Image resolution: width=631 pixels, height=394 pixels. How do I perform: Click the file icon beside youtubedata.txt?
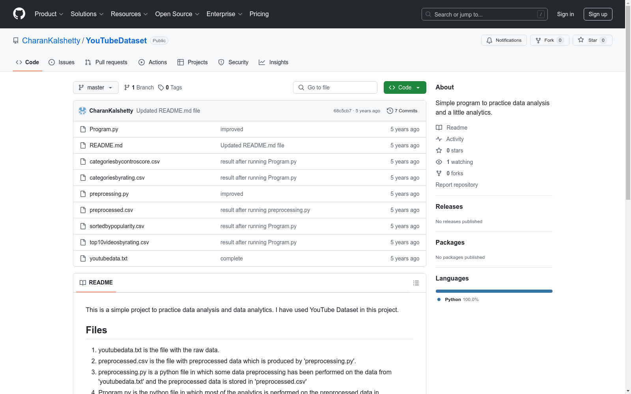[83, 258]
